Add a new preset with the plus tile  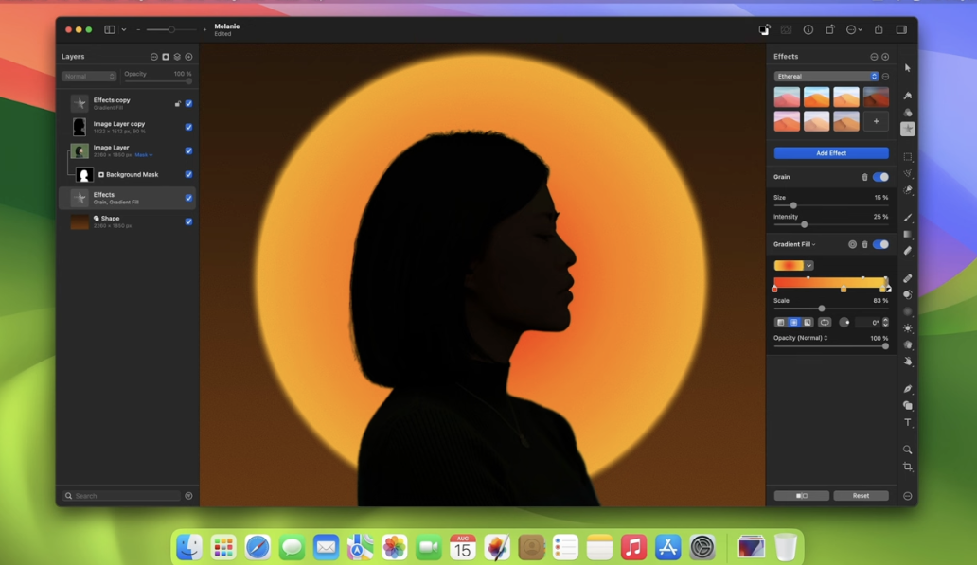coord(876,121)
